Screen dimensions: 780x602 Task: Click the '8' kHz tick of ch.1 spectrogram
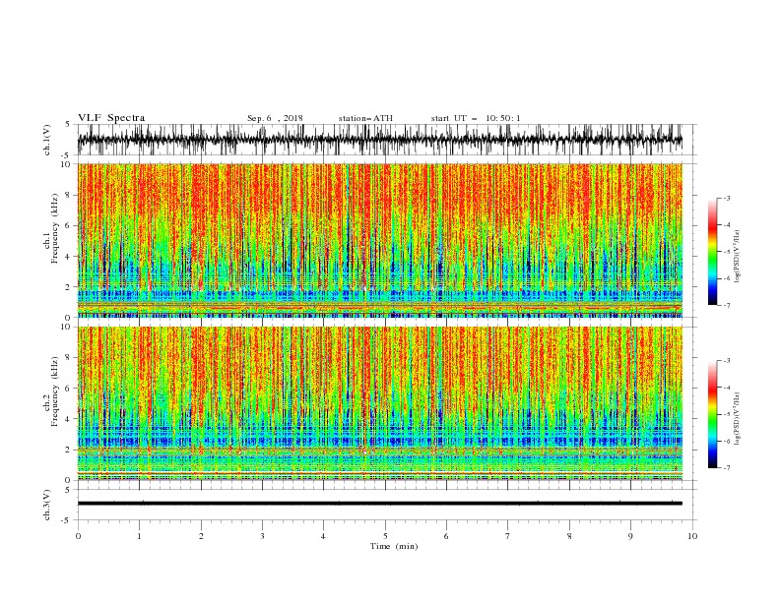(69, 195)
